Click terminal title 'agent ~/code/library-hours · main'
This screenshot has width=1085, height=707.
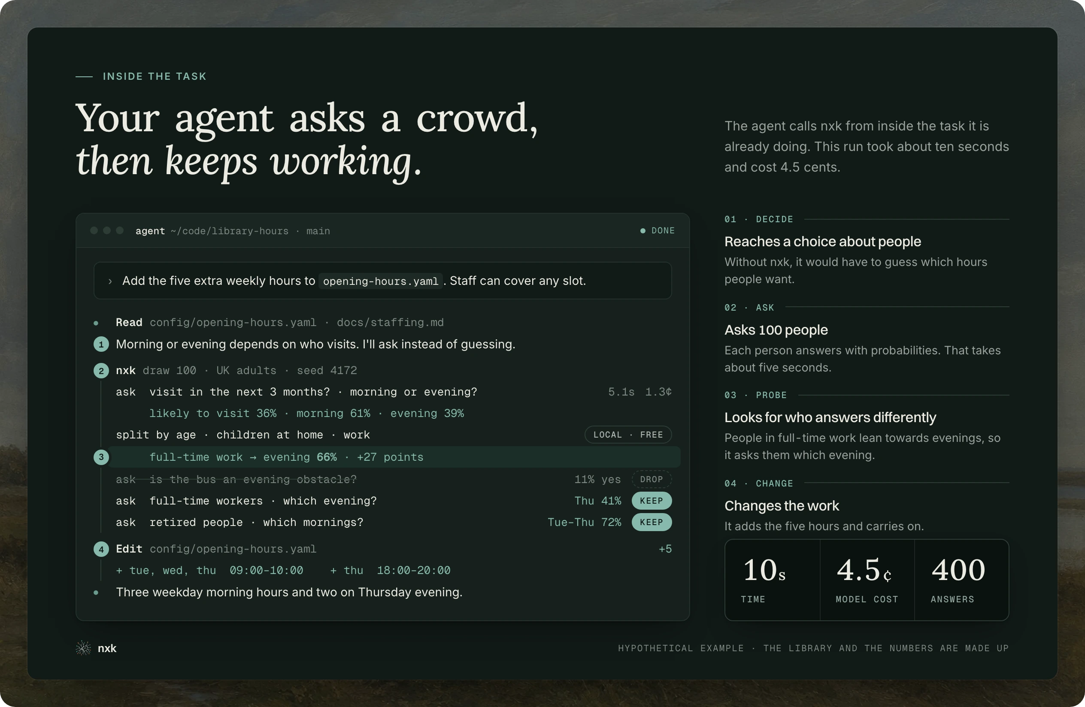233,231
